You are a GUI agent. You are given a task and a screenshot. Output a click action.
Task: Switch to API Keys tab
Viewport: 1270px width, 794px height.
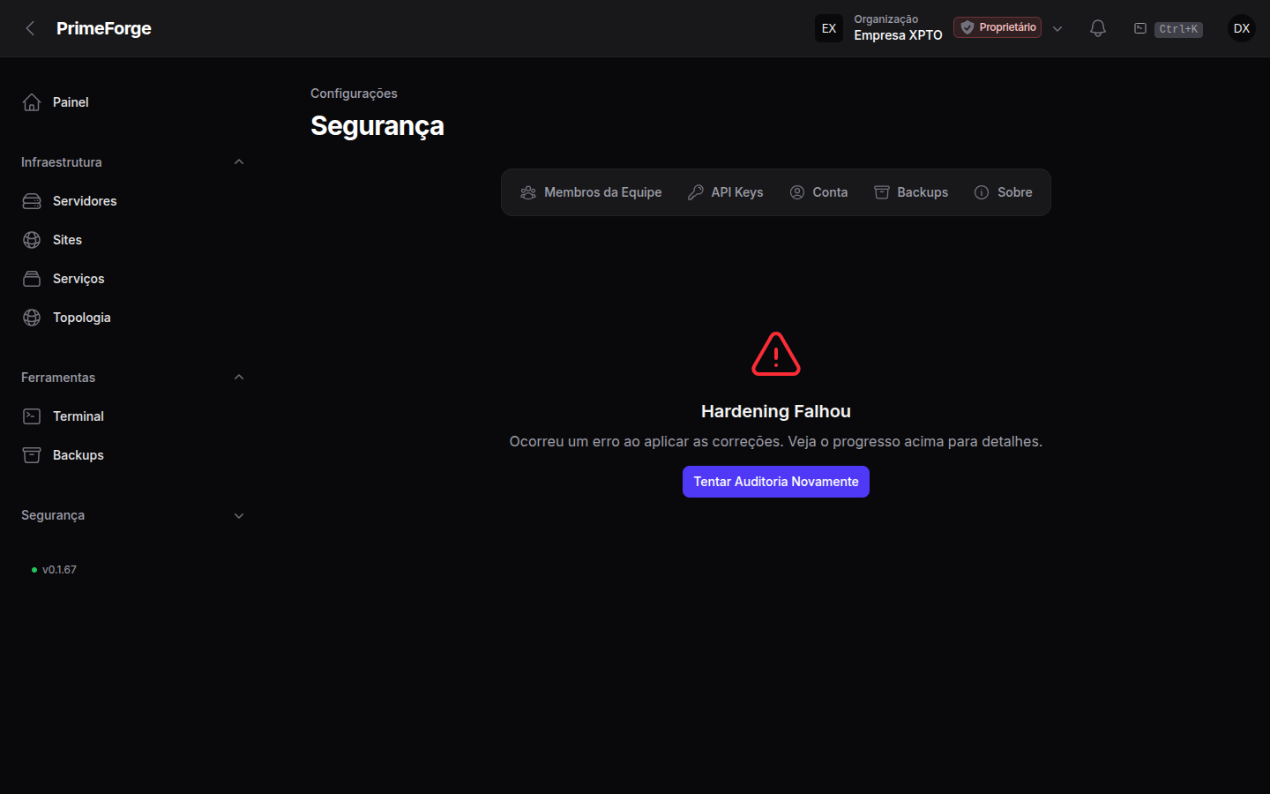click(x=726, y=192)
